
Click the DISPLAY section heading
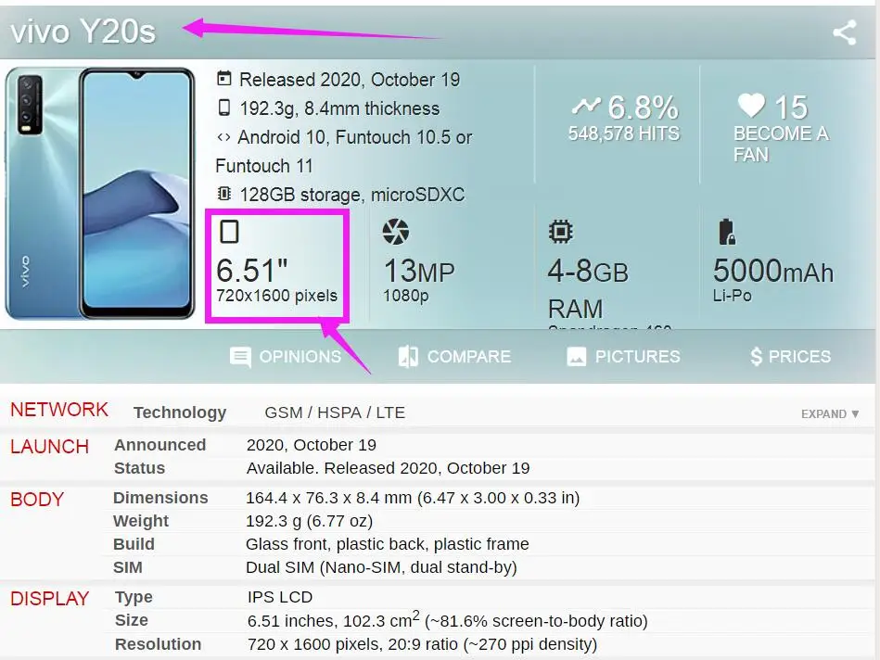click(x=50, y=599)
